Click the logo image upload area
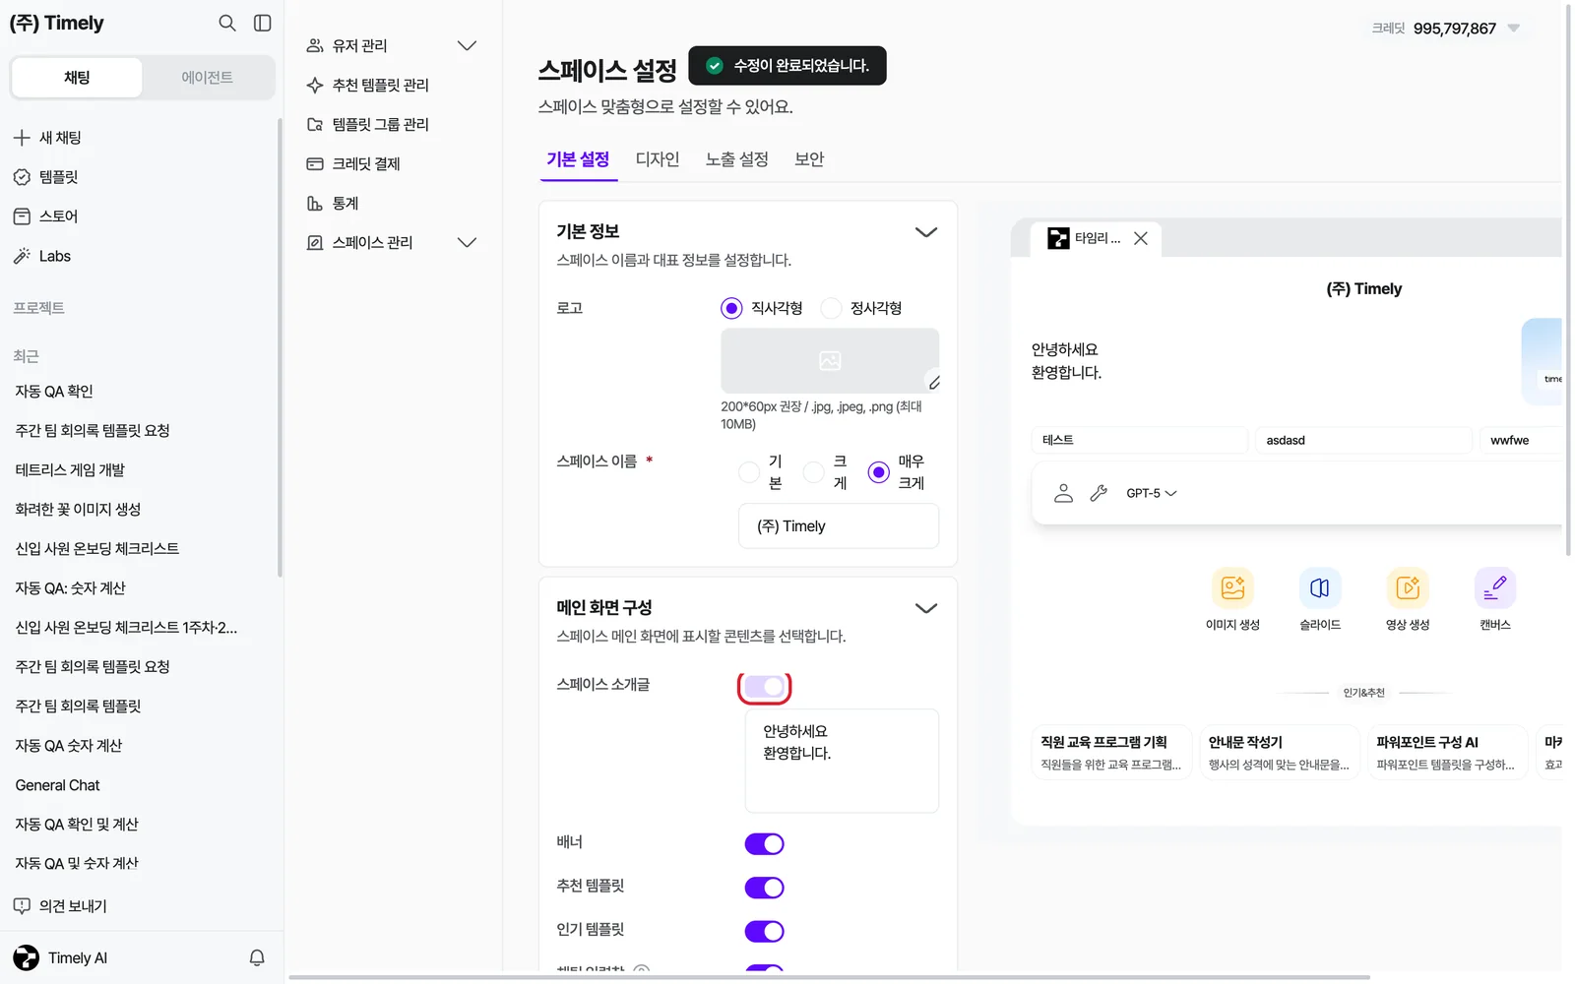1575x984 pixels. pos(830,361)
